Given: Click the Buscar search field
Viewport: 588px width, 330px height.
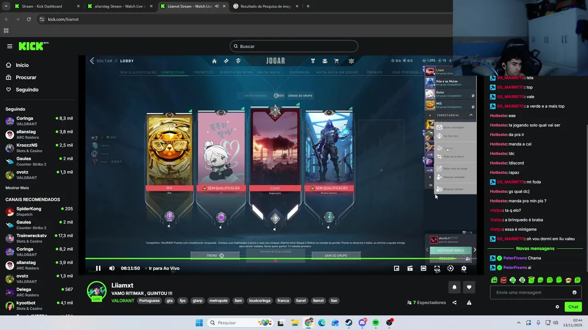Looking at the screenshot, I should [294, 46].
